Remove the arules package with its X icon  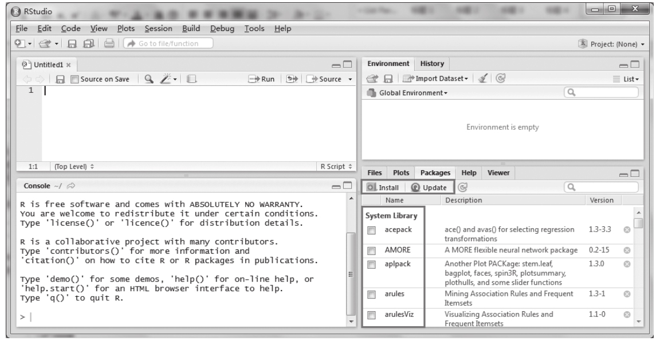click(627, 294)
